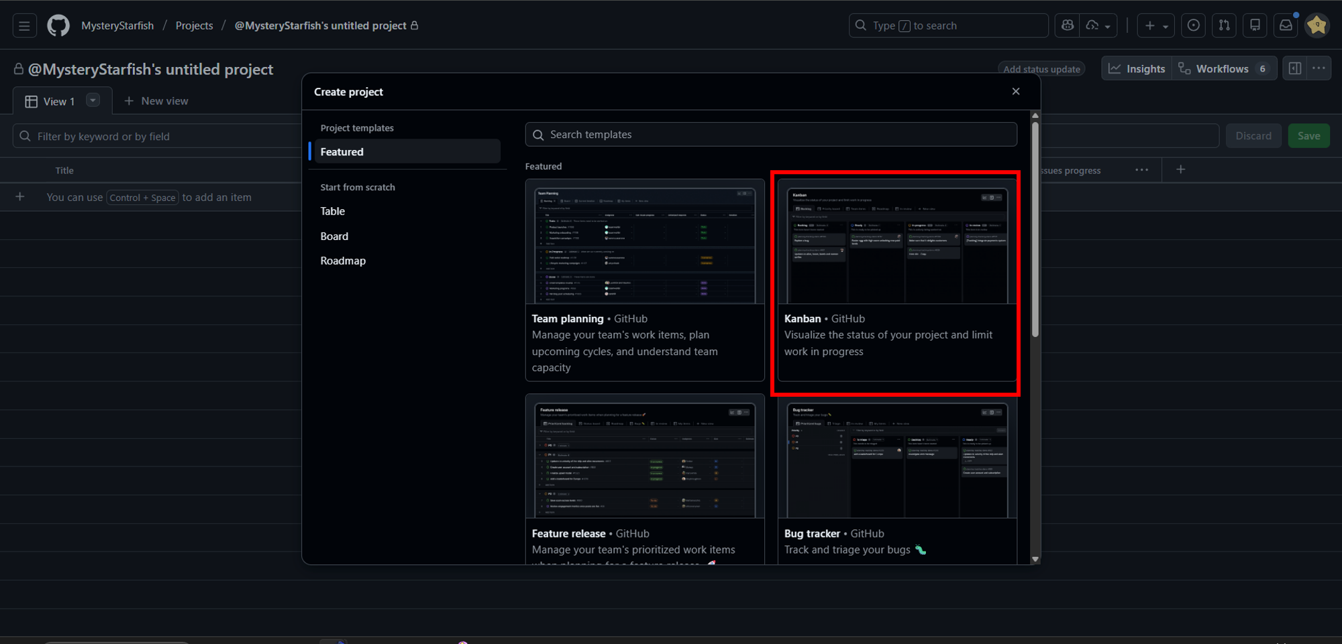
Task: Open the notifications inbox icon
Action: [x=1285, y=25]
